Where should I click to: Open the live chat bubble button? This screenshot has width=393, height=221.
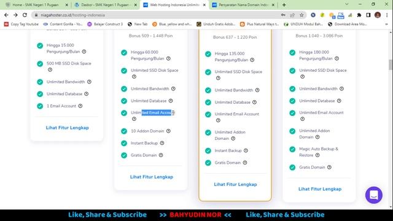pyautogui.click(x=374, y=195)
